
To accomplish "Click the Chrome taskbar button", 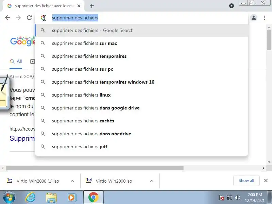I will coord(93,197).
